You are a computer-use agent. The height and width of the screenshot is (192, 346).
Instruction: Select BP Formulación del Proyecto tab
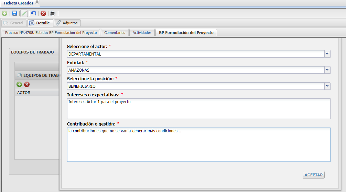click(x=186, y=33)
